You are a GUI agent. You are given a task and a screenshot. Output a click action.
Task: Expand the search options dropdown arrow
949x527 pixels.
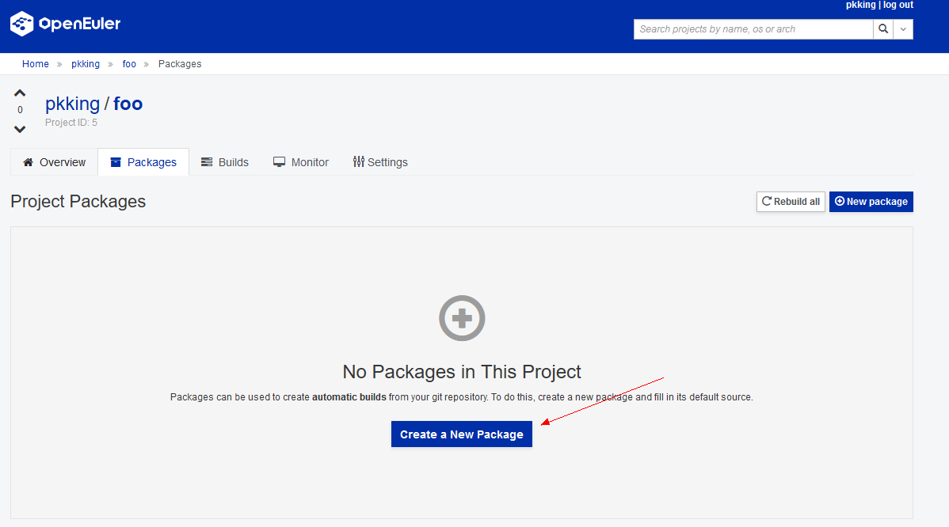pyautogui.click(x=903, y=29)
